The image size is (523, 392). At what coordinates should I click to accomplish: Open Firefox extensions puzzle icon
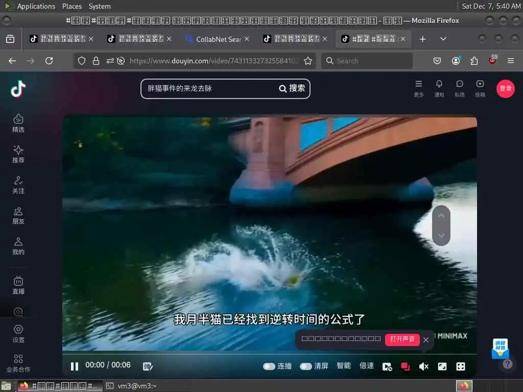pos(474,61)
